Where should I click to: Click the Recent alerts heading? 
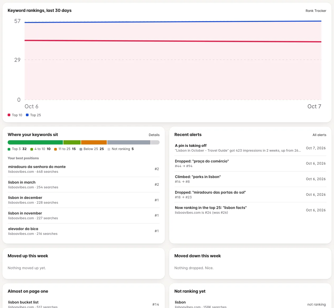[188, 135]
